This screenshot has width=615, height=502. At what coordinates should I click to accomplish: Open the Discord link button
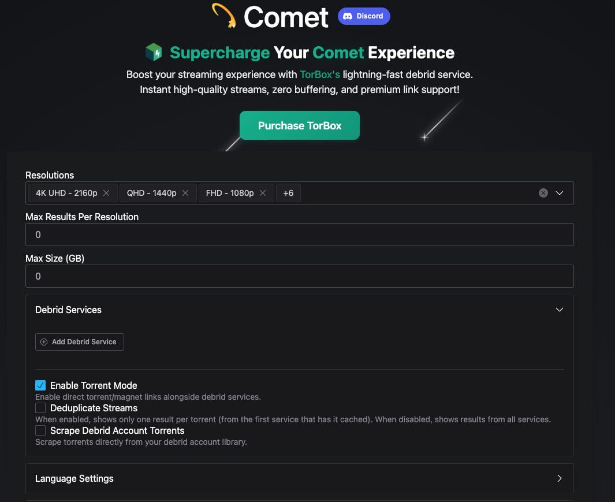click(364, 16)
